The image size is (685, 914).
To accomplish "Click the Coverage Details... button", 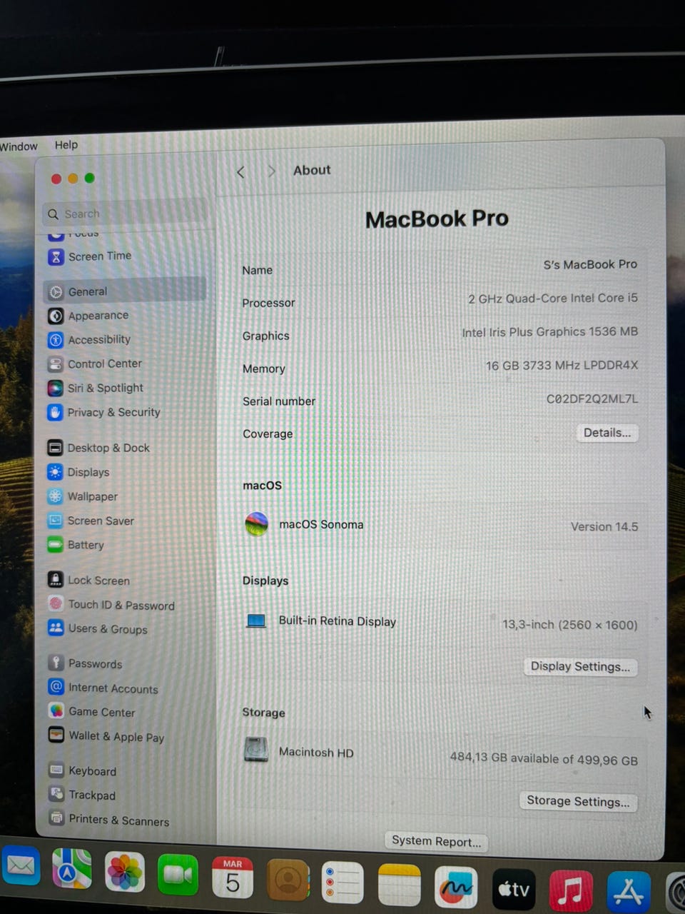I will pos(607,433).
